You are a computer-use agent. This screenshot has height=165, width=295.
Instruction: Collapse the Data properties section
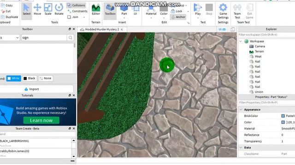(x=241, y=148)
